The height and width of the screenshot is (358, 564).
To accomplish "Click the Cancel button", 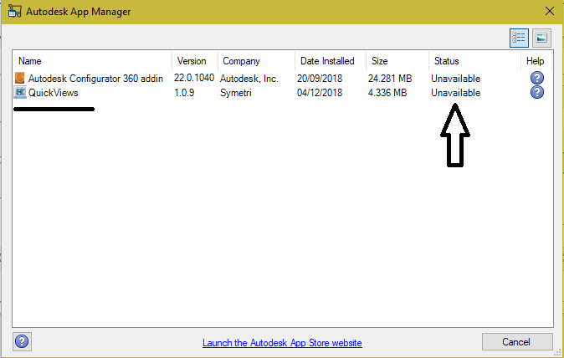I will pyautogui.click(x=517, y=342).
